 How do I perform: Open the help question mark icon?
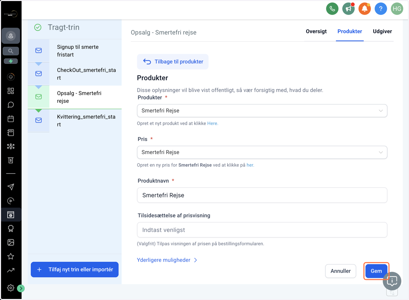381,9
